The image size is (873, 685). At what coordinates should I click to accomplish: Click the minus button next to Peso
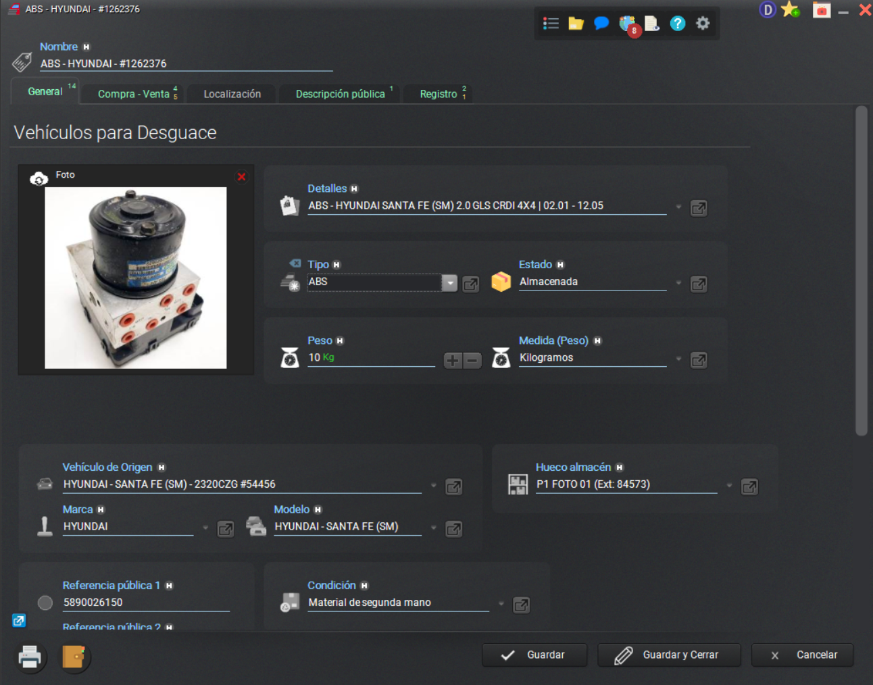pyautogui.click(x=472, y=361)
